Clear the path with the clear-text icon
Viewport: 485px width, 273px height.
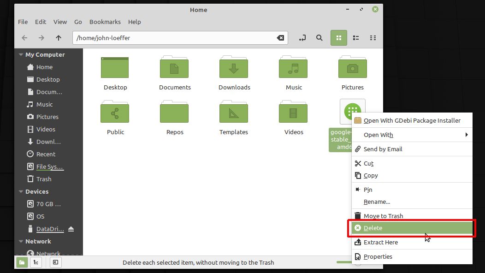tap(280, 38)
